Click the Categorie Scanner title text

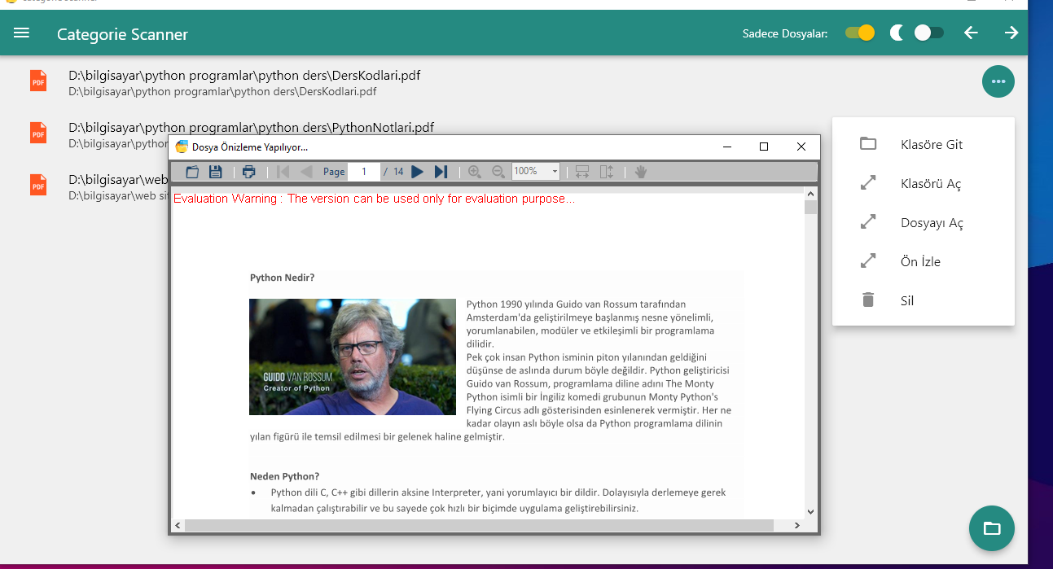[x=122, y=34]
